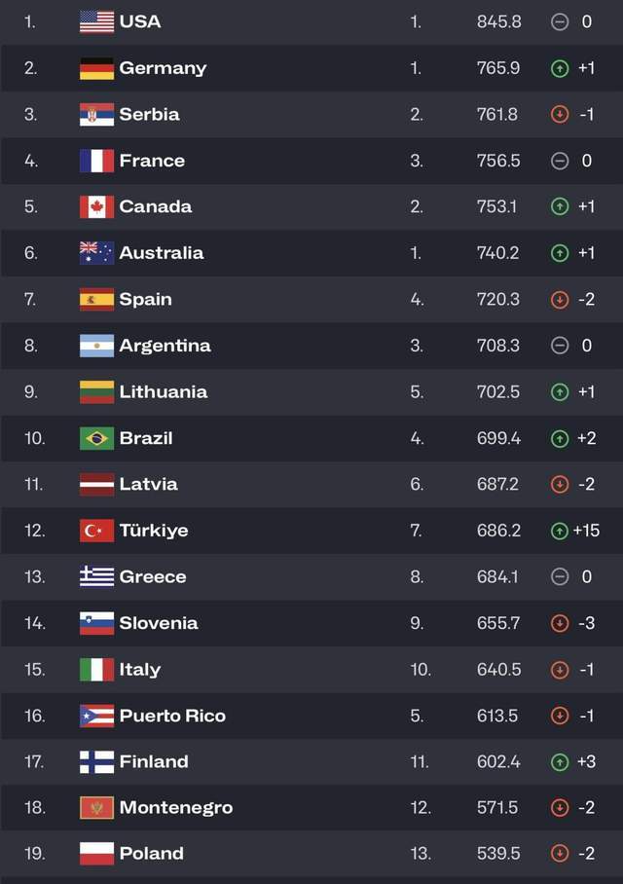Click Poland's regional rank 13
Viewport: 623px width, 884px height.
(420, 853)
